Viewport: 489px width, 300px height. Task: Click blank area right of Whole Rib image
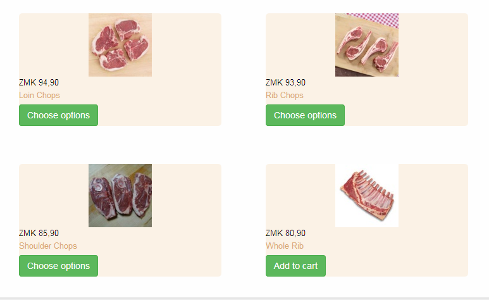(433, 196)
